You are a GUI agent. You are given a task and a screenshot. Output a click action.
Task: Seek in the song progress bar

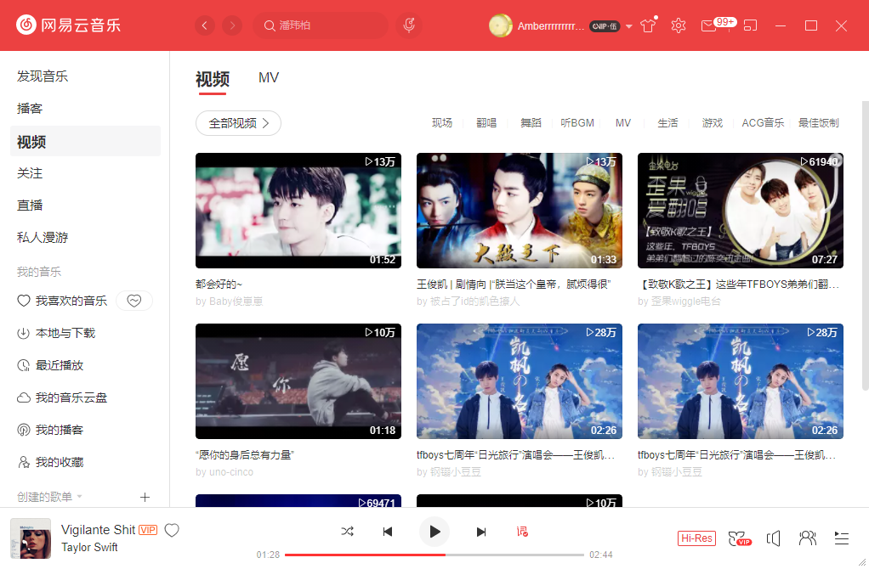(434, 555)
